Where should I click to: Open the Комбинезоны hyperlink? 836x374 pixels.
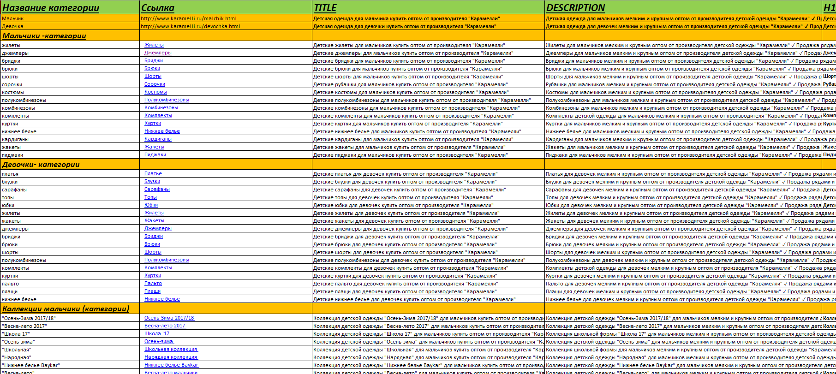coord(161,107)
